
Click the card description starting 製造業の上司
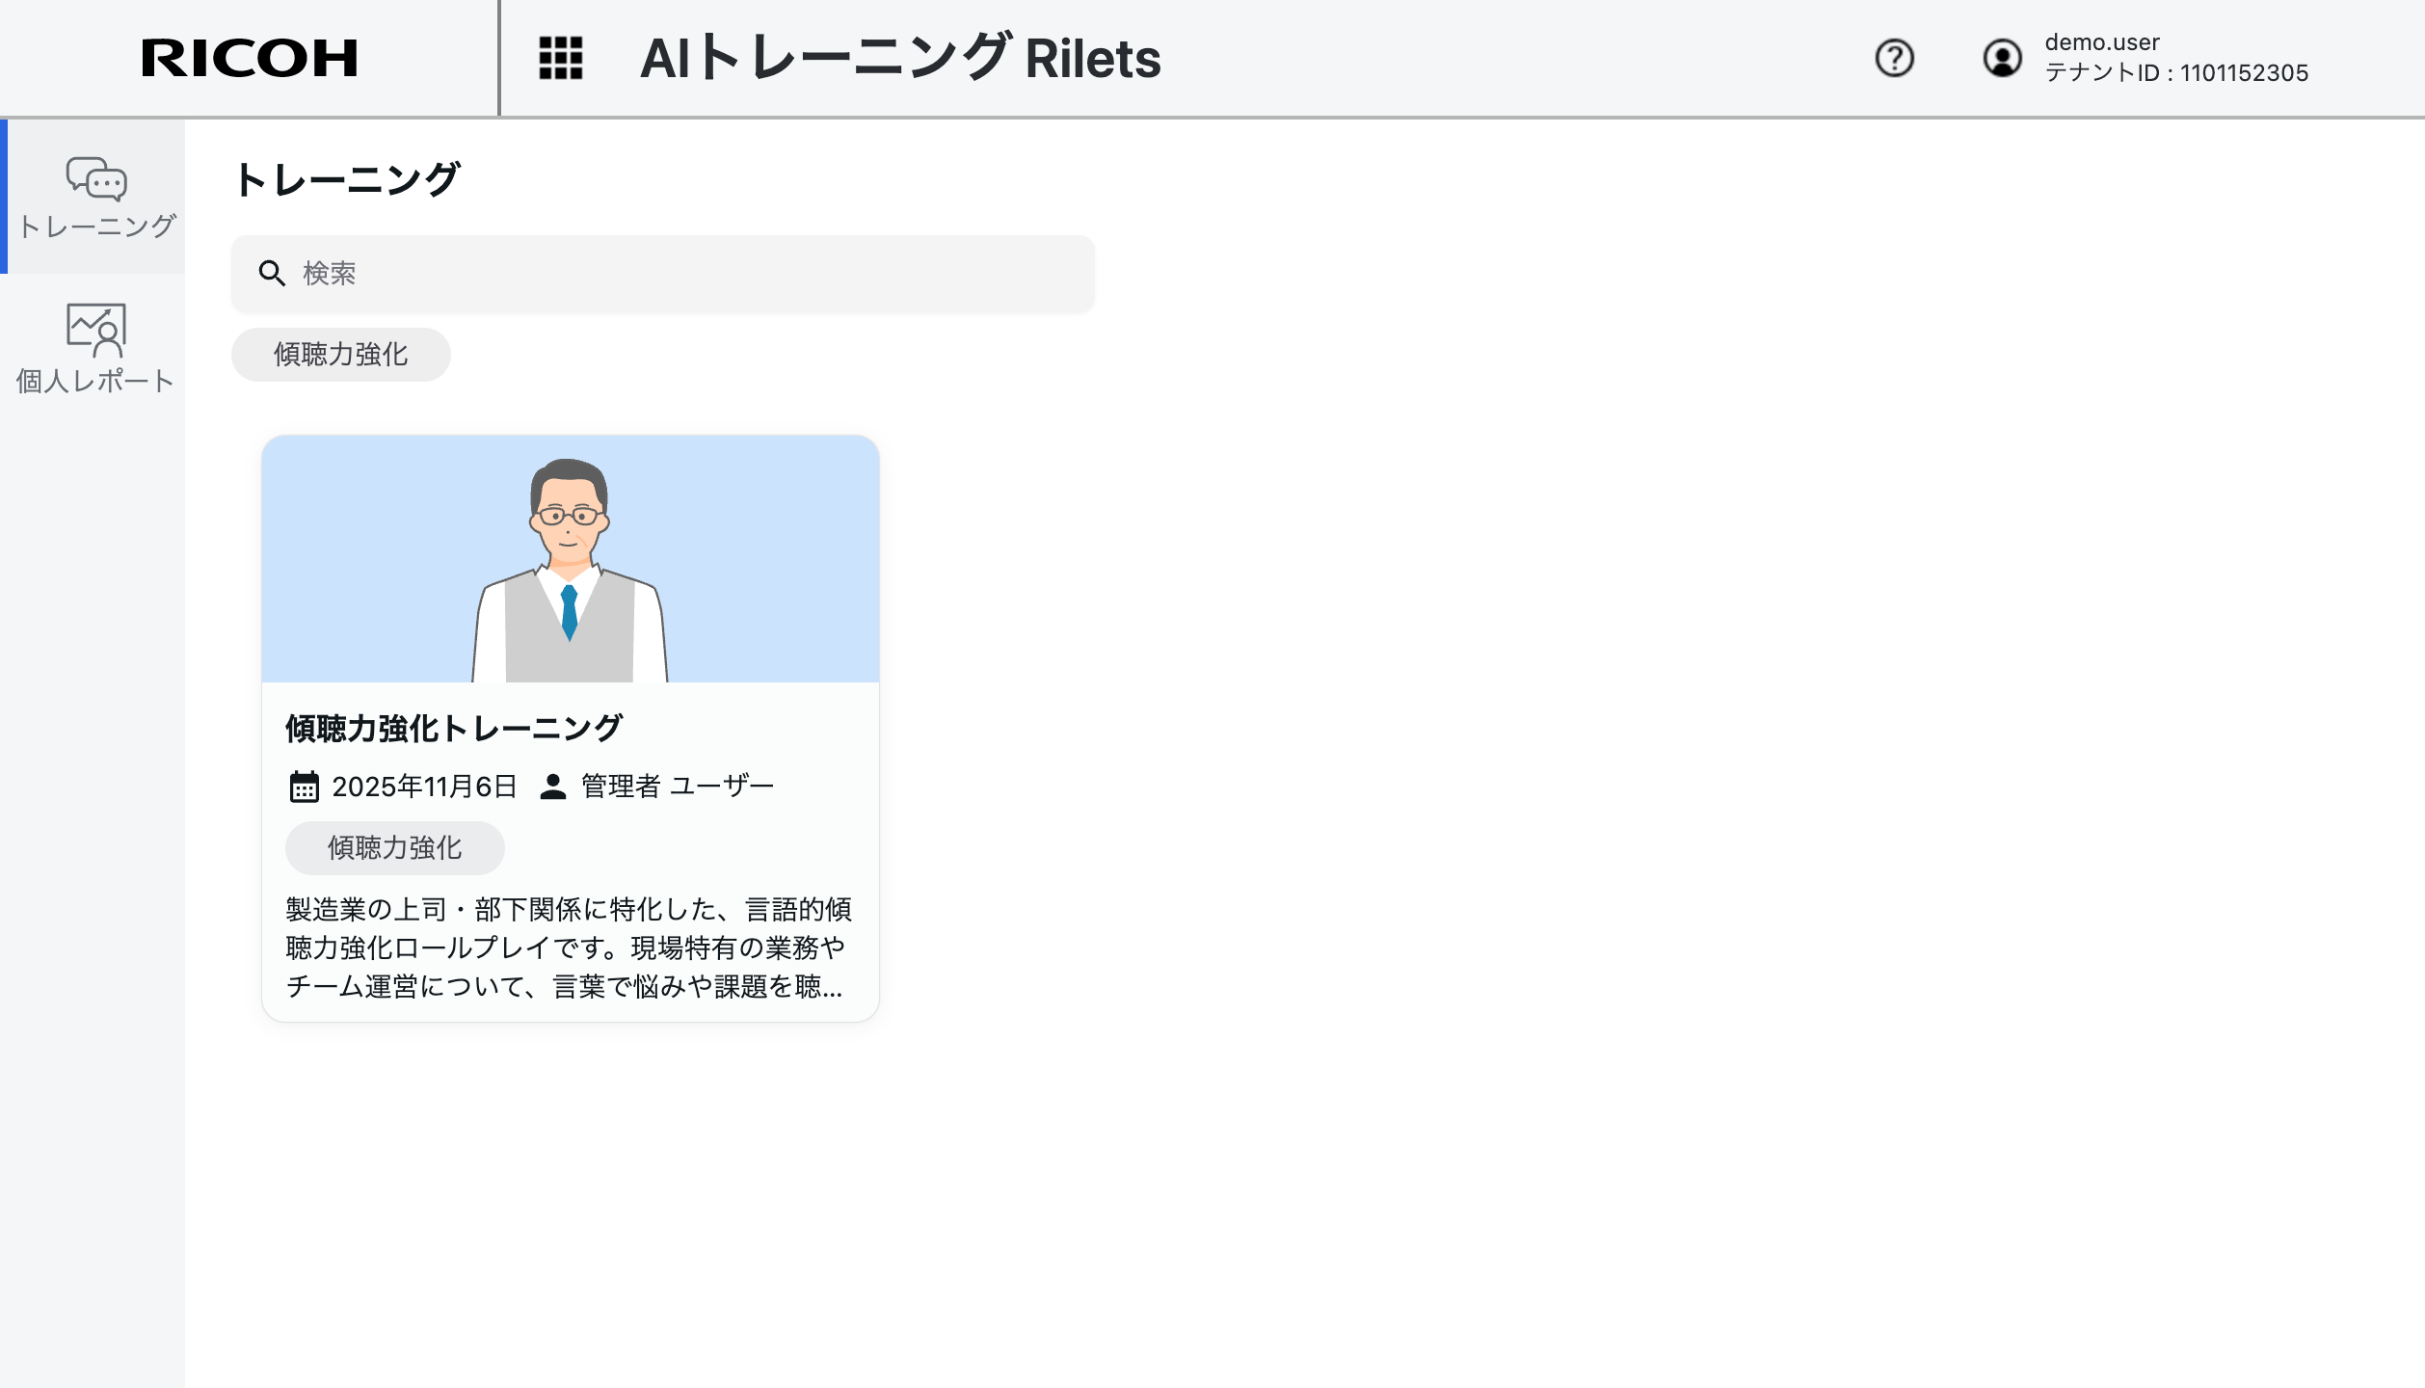[569, 948]
